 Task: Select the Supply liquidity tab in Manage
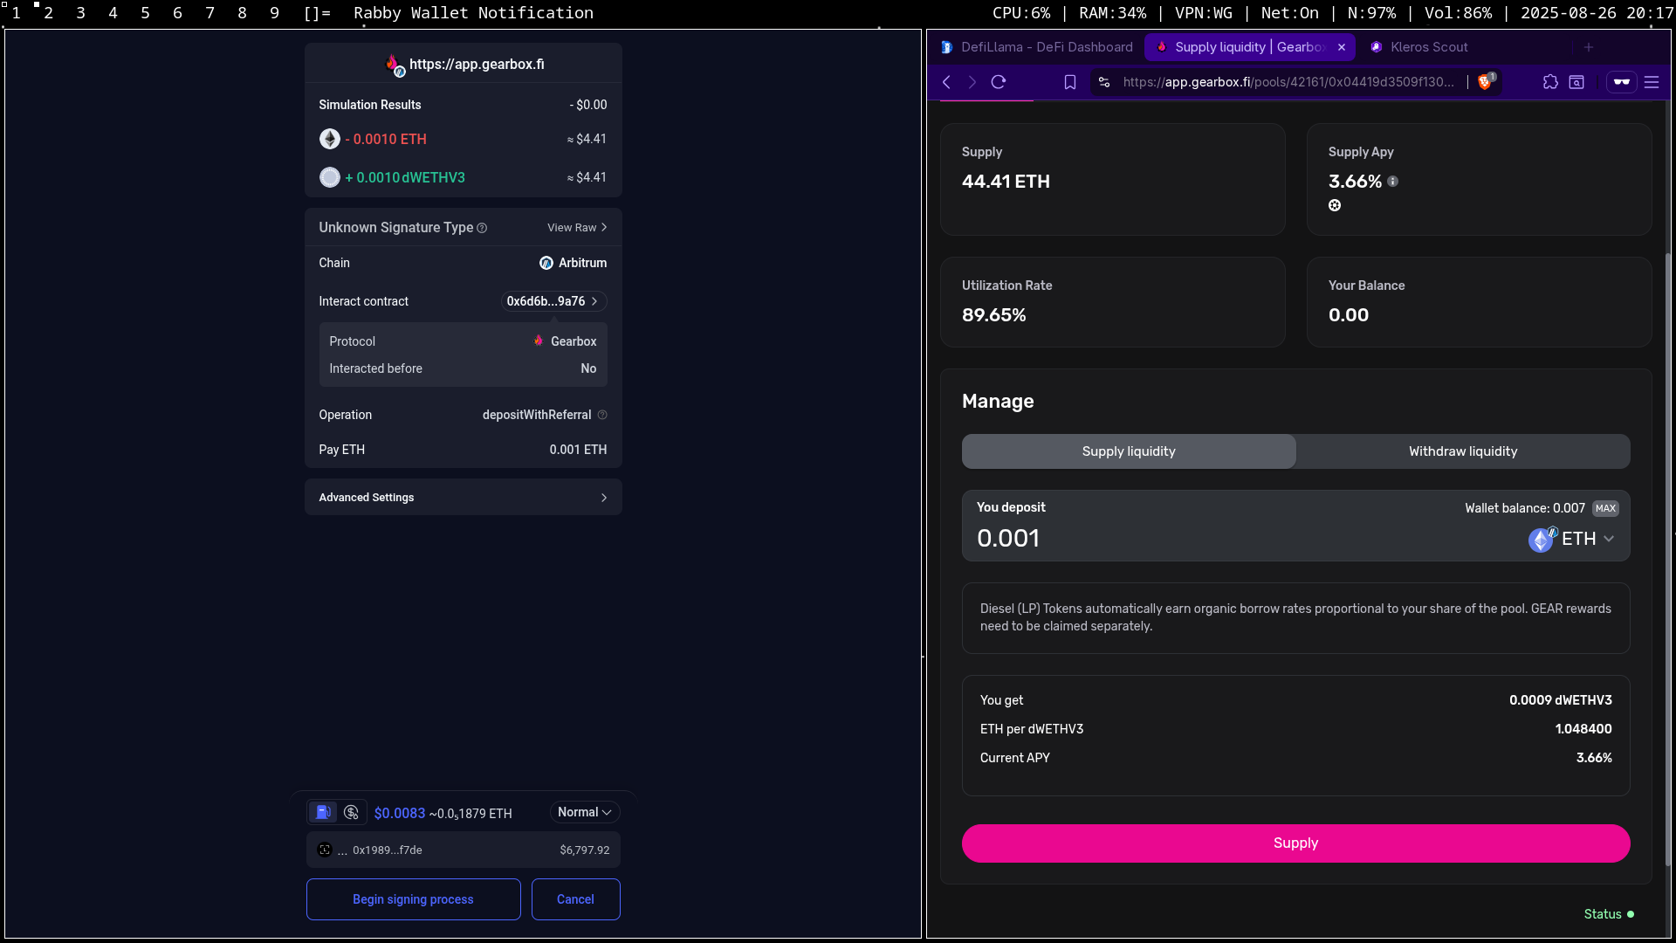tap(1129, 451)
